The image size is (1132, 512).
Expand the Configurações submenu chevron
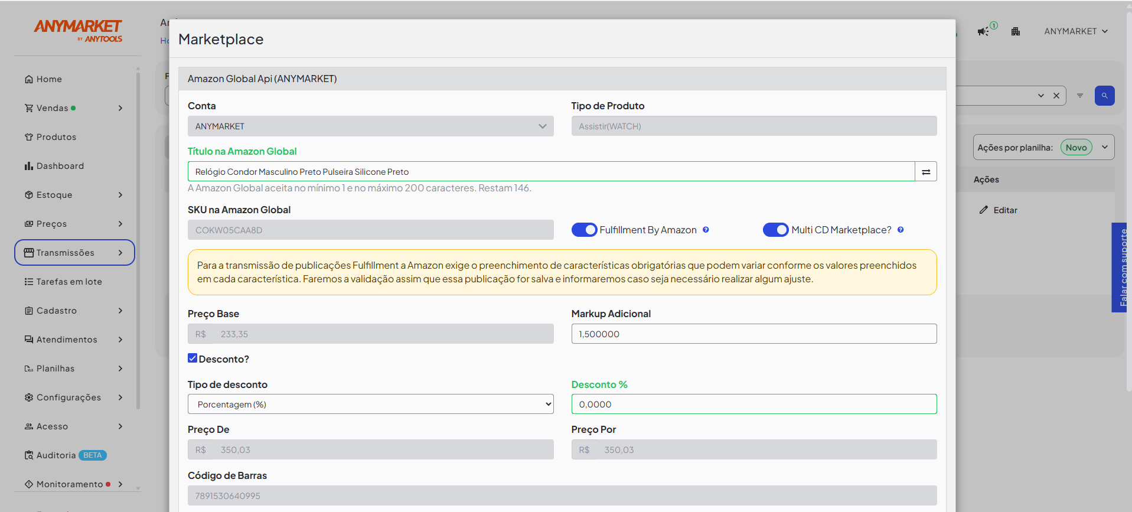point(120,397)
